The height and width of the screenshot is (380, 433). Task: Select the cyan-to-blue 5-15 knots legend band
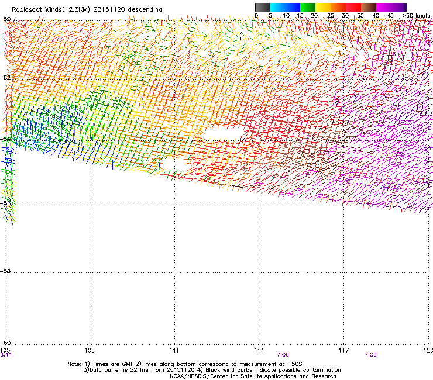click(285, 7)
